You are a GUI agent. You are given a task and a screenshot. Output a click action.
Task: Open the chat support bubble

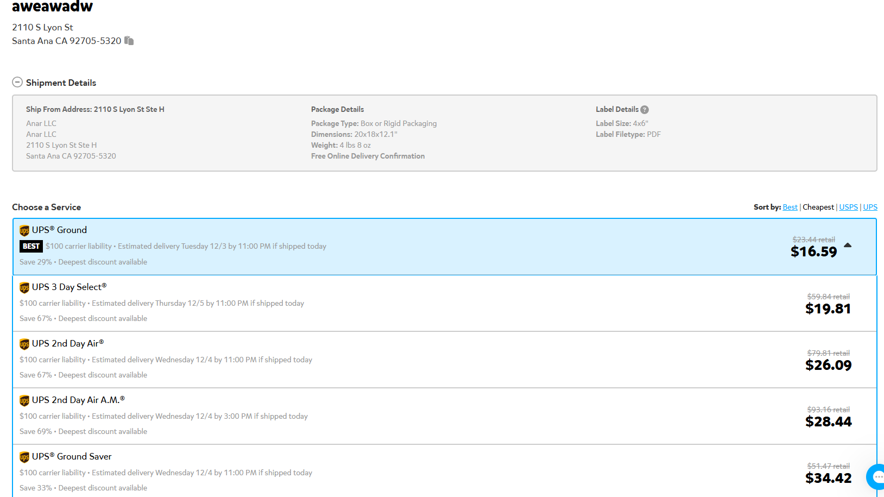pyautogui.click(x=876, y=477)
